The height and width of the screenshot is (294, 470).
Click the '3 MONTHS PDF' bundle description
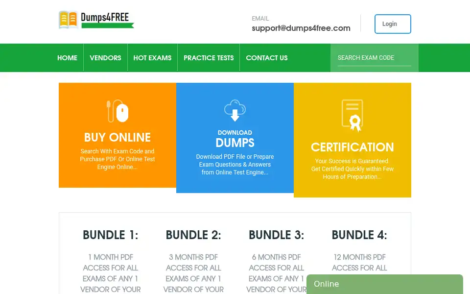tap(193, 273)
